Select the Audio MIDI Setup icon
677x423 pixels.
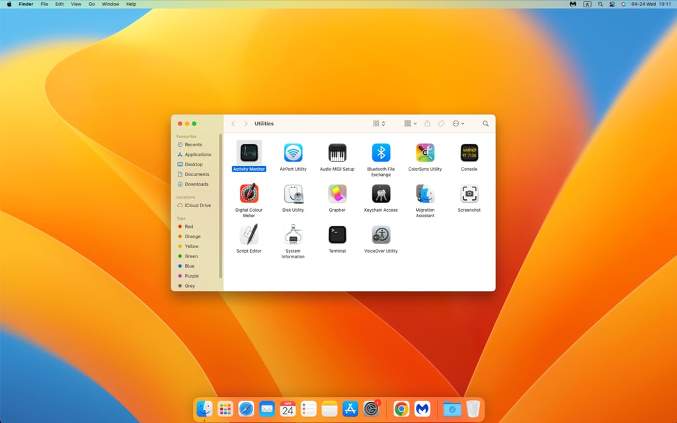point(337,153)
